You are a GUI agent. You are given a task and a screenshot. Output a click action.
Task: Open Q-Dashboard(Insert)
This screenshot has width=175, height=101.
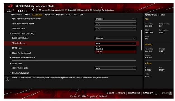pyautogui.click(x=116, y=93)
